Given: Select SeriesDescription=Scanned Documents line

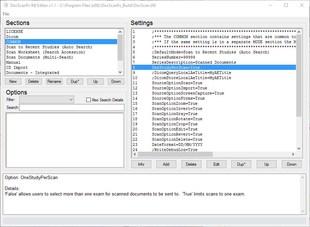Looking at the screenshot, I should [214, 62].
